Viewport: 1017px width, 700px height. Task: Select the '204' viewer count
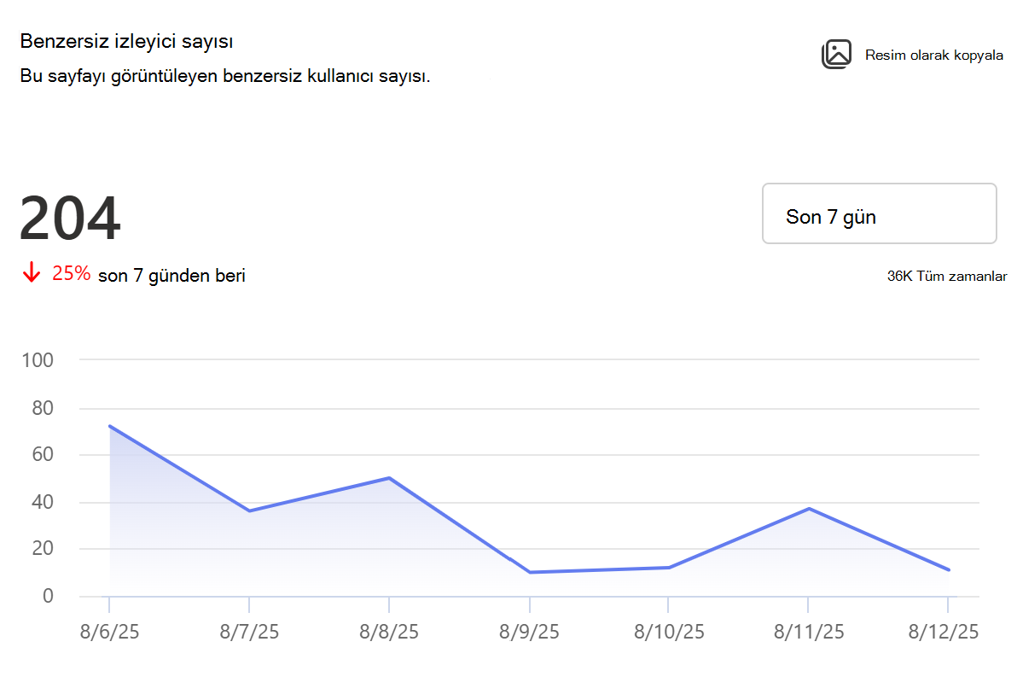pos(70,218)
